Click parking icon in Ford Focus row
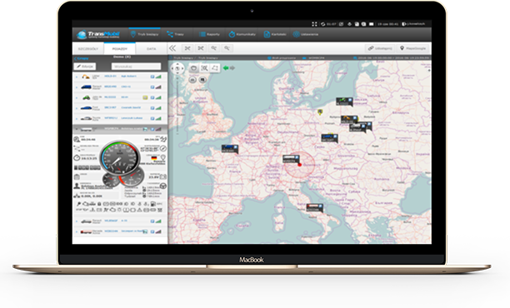The width and height of the screenshot is (510, 308). (x=152, y=108)
